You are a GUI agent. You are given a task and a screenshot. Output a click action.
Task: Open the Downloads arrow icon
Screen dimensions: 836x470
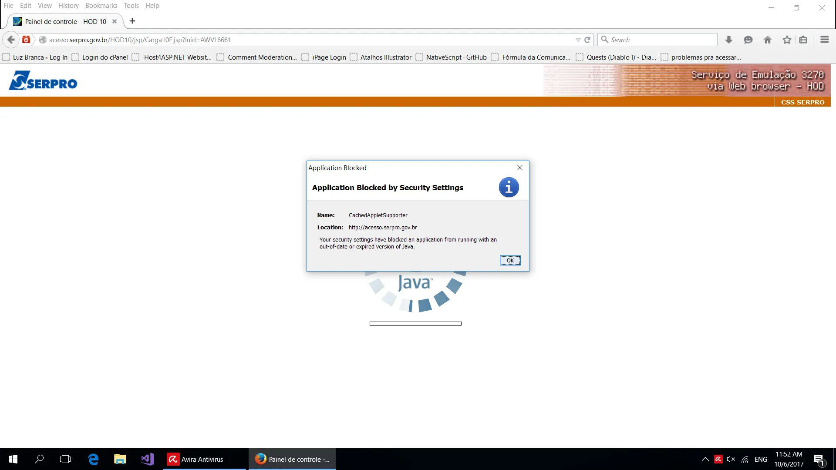[728, 40]
